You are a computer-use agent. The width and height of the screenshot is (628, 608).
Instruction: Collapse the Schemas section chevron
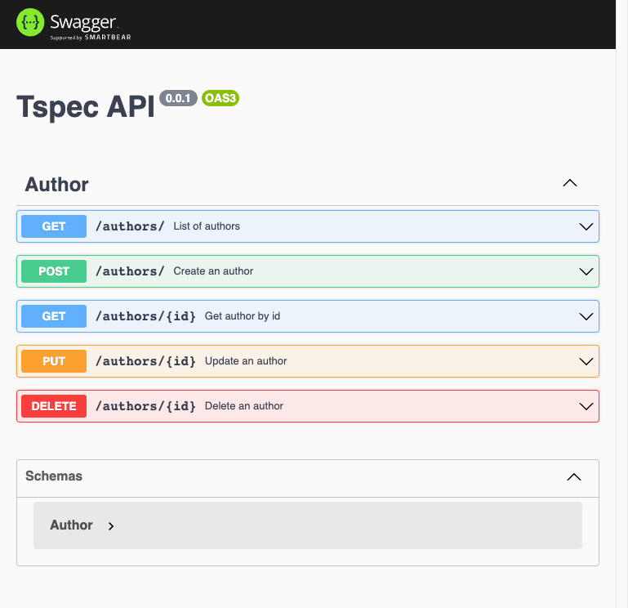pyautogui.click(x=574, y=476)
